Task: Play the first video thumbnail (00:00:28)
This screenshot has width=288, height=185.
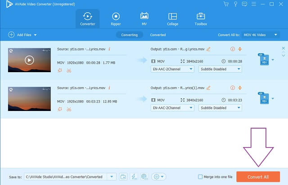Action: tap(29, 60)
